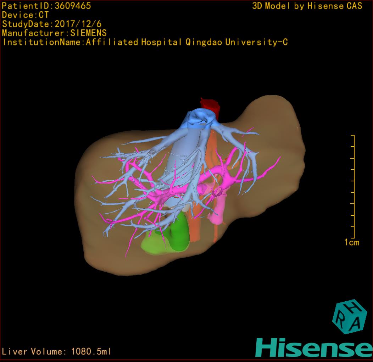Click the Manufacturer:SIEMENS text
373x362 pixels.
(x=54, y=33)
